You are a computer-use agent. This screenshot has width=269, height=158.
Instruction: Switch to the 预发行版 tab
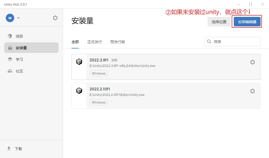point(118,42)
